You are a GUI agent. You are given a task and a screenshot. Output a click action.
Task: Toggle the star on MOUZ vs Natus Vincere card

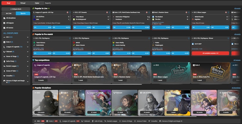coord(109,38)
